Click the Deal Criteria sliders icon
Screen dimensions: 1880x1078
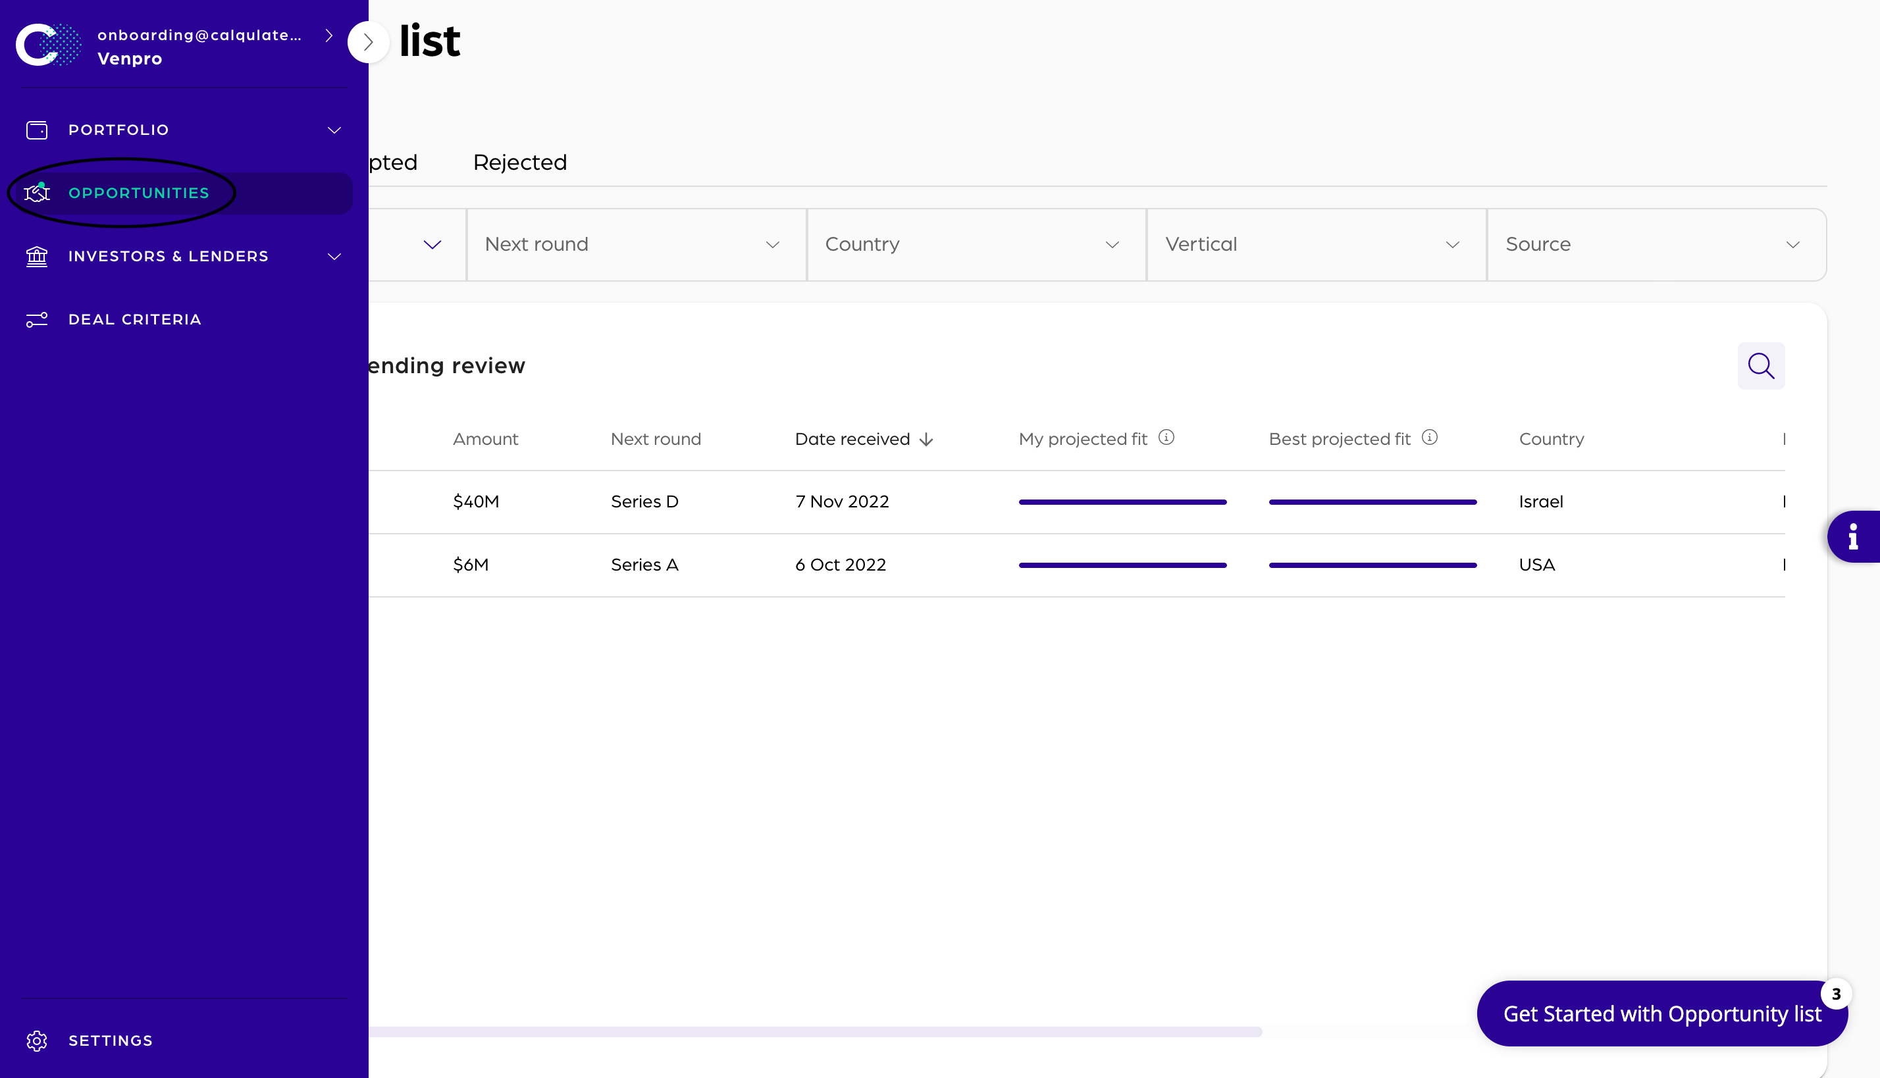36,319
